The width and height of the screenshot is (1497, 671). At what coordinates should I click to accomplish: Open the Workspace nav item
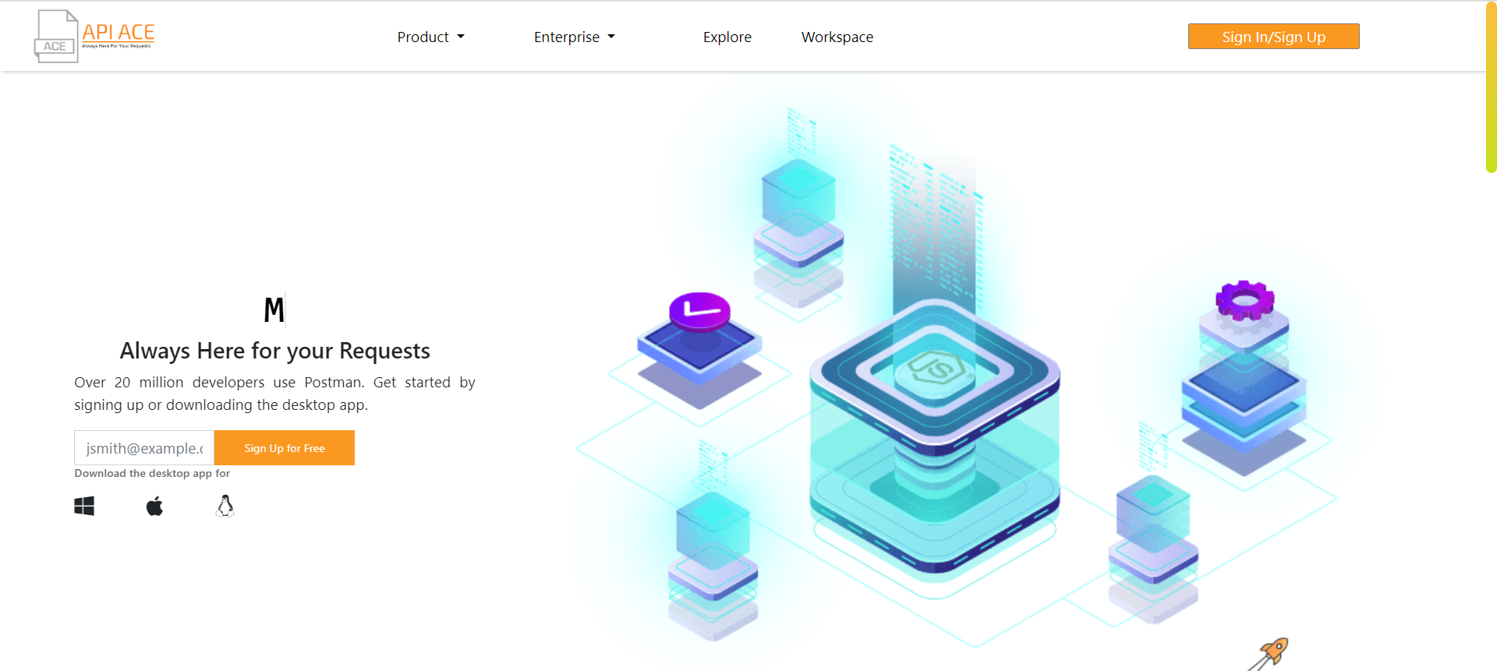[837, 37]
